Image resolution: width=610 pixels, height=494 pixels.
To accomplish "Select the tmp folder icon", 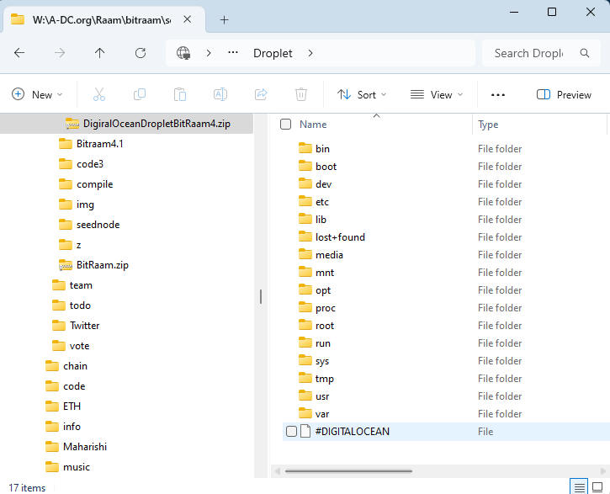I will pyautogui.click(x=305, y=378).
